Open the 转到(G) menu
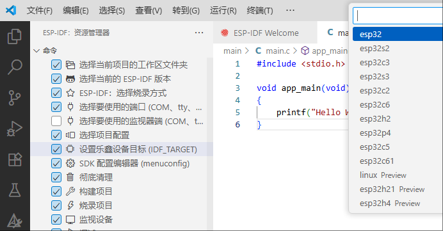 (x=186, y=11)
